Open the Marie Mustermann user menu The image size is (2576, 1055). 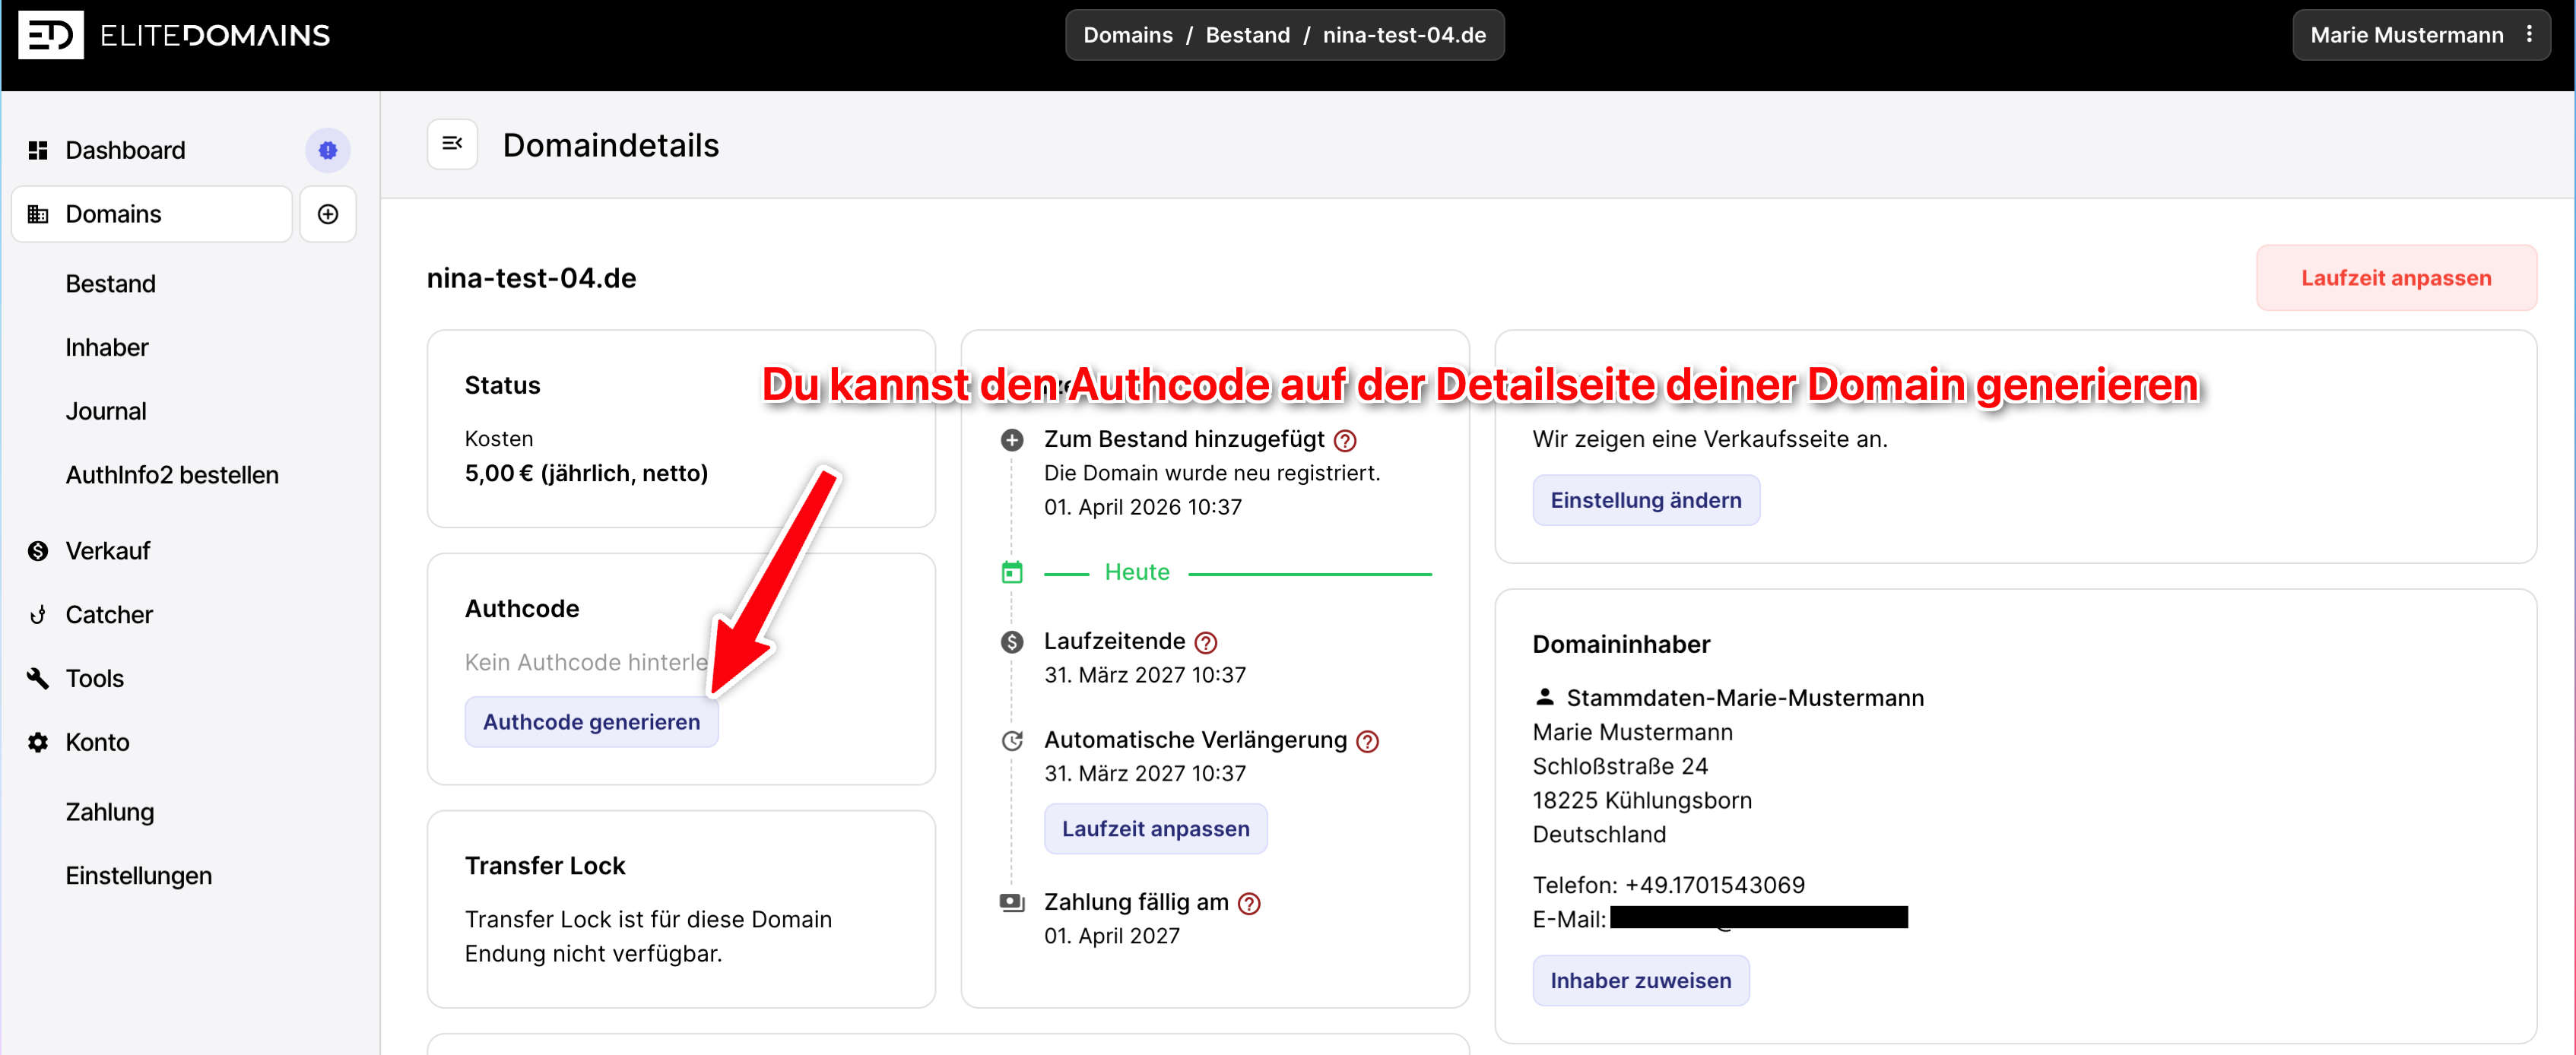pos(2420,35)
